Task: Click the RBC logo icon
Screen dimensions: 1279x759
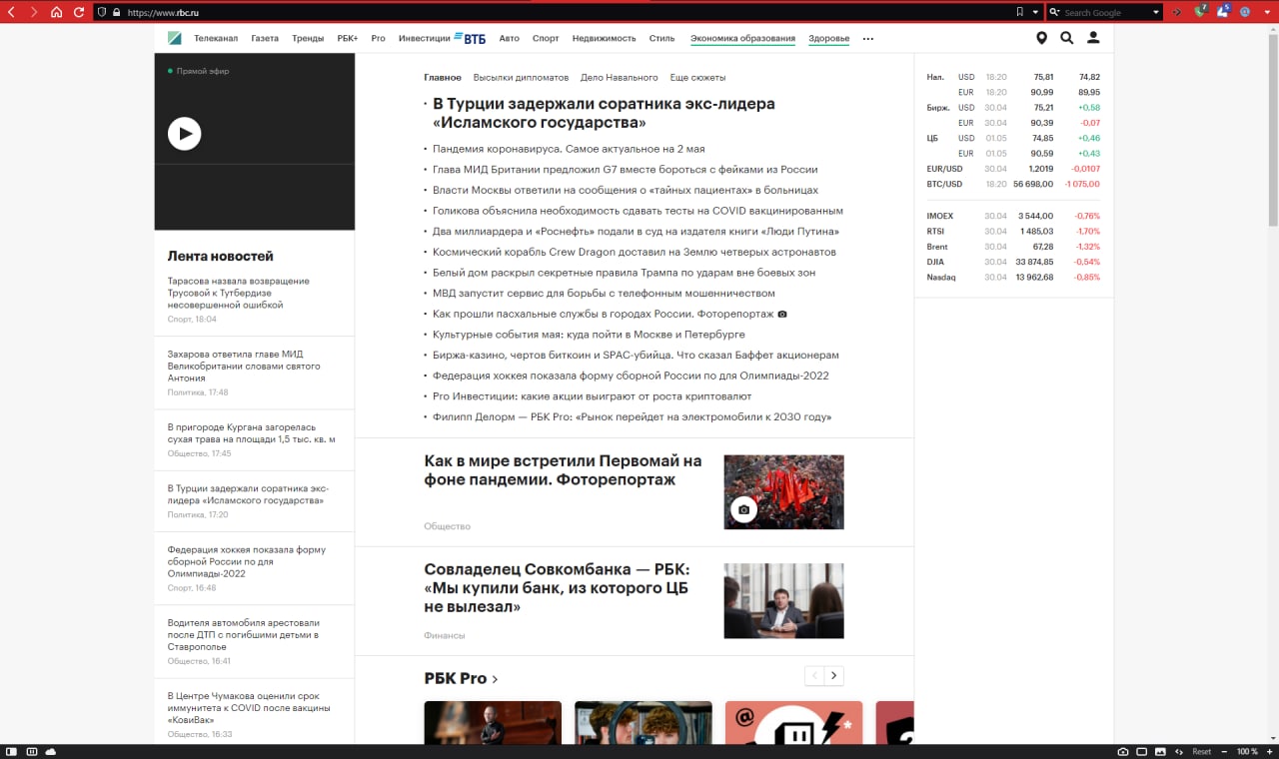Action: pyautogui.click(x=175, y=38)
